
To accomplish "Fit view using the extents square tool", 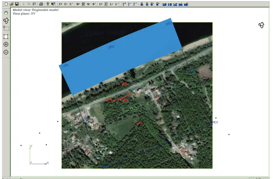I will point(6,36).
